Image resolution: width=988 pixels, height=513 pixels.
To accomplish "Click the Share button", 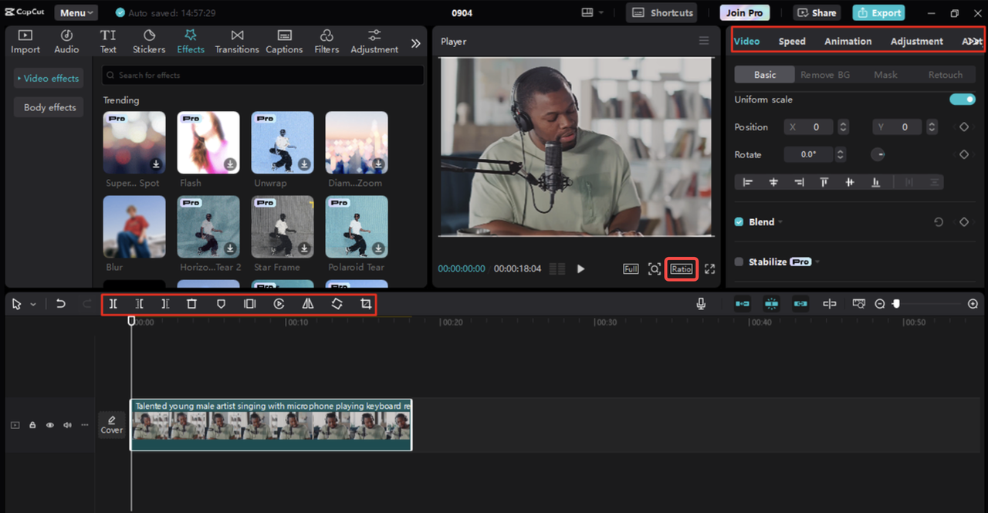I will coord(817,12).
